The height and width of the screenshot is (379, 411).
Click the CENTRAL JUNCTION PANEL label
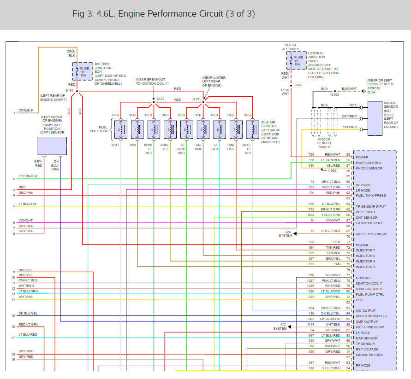click(x=316, y=57)
